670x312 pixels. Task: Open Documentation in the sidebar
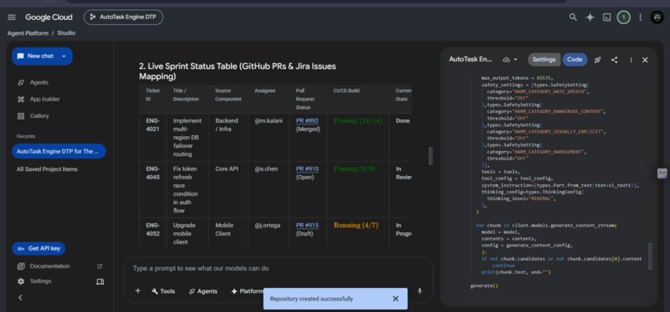point(49,266)
